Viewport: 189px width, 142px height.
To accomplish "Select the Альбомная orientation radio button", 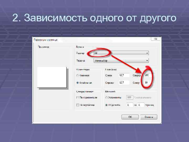I will [78, 83].
